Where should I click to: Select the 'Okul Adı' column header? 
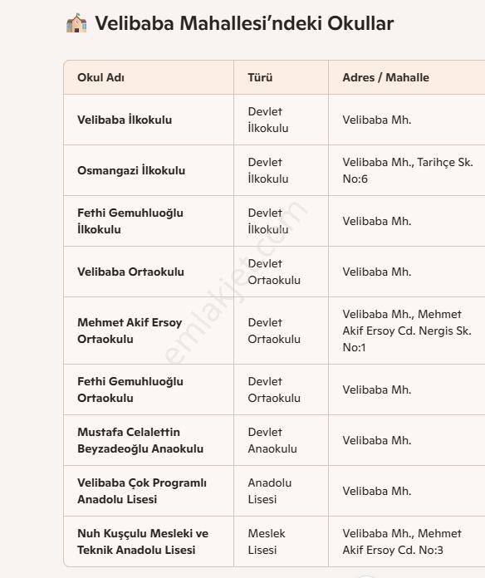(100, 77)
